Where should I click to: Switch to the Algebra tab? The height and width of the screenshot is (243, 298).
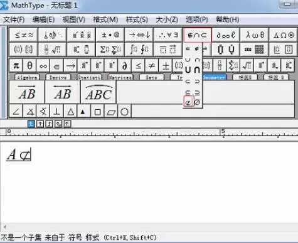27,77
